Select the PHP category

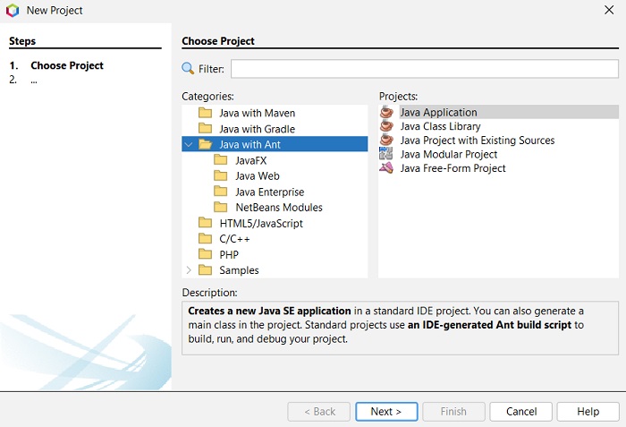point(229,254)
